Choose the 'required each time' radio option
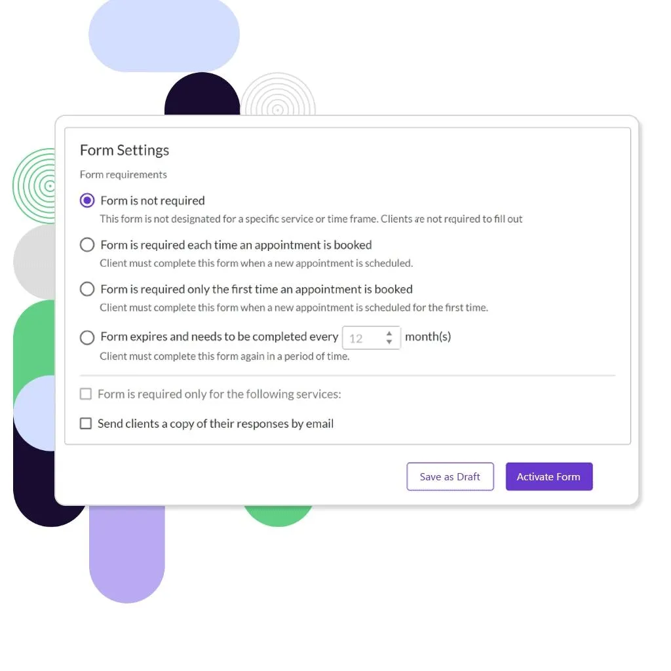This screenshot has height=671, width=671. point(87,245)
